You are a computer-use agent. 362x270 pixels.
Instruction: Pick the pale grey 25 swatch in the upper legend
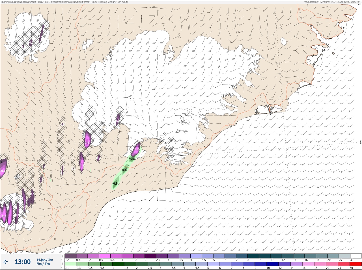[x=344, y=256]
